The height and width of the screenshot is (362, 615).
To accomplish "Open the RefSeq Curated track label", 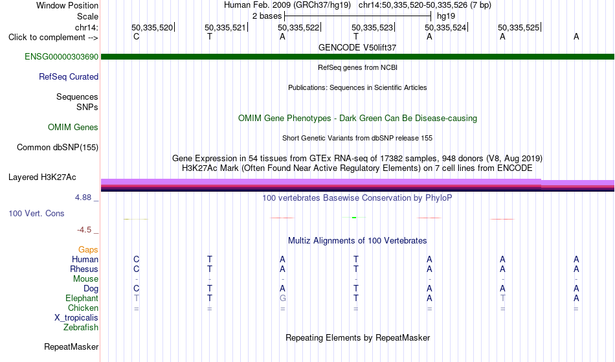I will [68, 77].
